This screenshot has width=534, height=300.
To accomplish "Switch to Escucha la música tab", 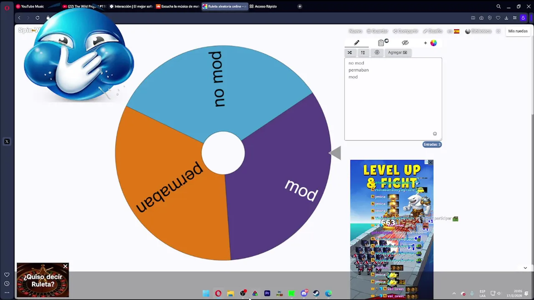I will (178, 6).
